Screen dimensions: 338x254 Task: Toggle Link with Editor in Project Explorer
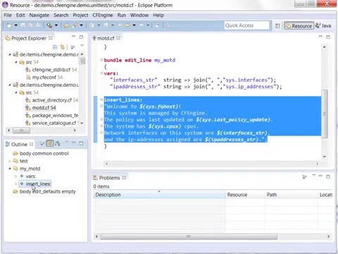(63, 47)
